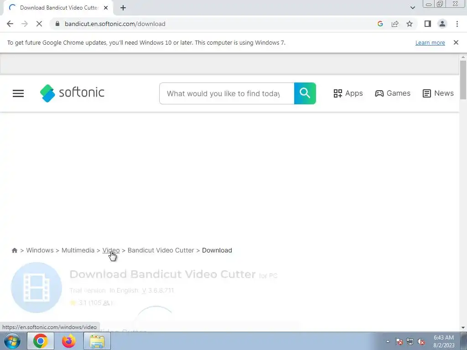467x350 pixels.
Task: Open the Softonic hamburger menu
Action: [18, 93]
